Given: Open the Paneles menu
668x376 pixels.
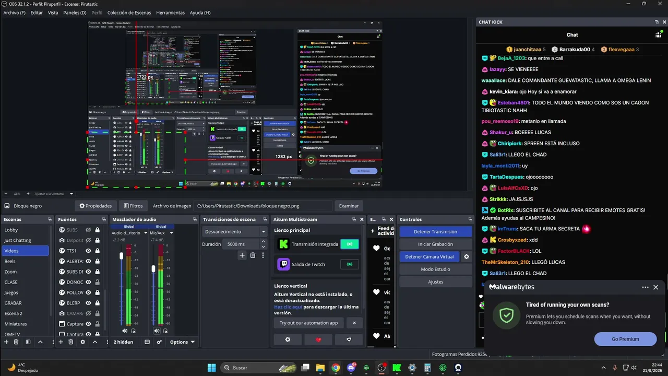Looking at the screenshot, I should 75,13.
